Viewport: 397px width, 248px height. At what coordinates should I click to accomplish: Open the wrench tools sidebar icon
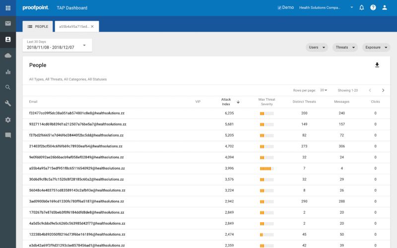8,103
